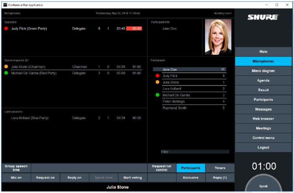
Task: Click the round Speak button
Action: coord(263,184)
